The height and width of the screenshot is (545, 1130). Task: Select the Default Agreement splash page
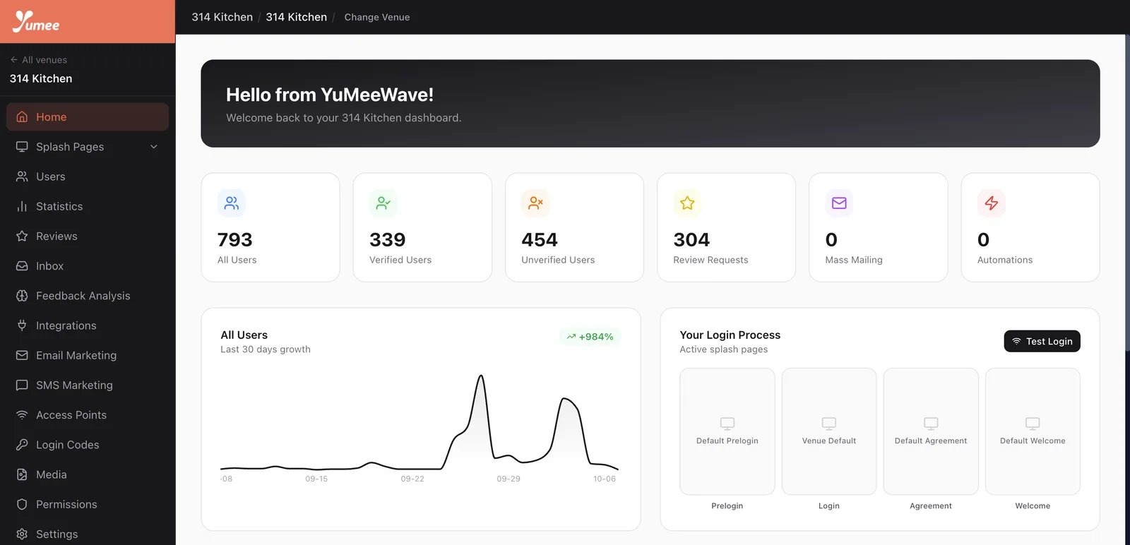coord(931,431)
